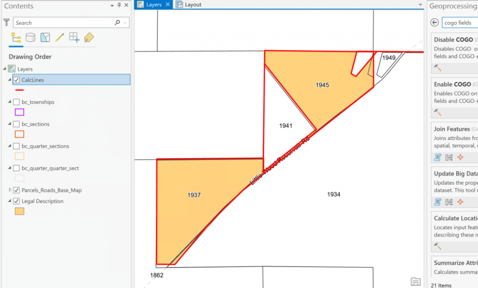The height and width of the screenshot is (288, 478).
Task: Close the Layers map tab
Action: (x=168, y=5)
